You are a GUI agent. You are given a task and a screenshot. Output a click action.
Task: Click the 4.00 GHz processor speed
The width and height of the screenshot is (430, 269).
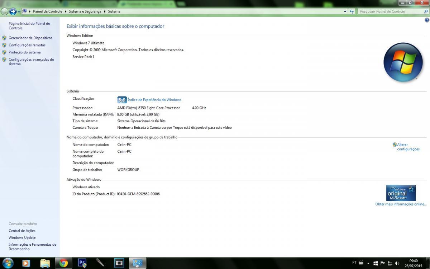tap(199, 108)
